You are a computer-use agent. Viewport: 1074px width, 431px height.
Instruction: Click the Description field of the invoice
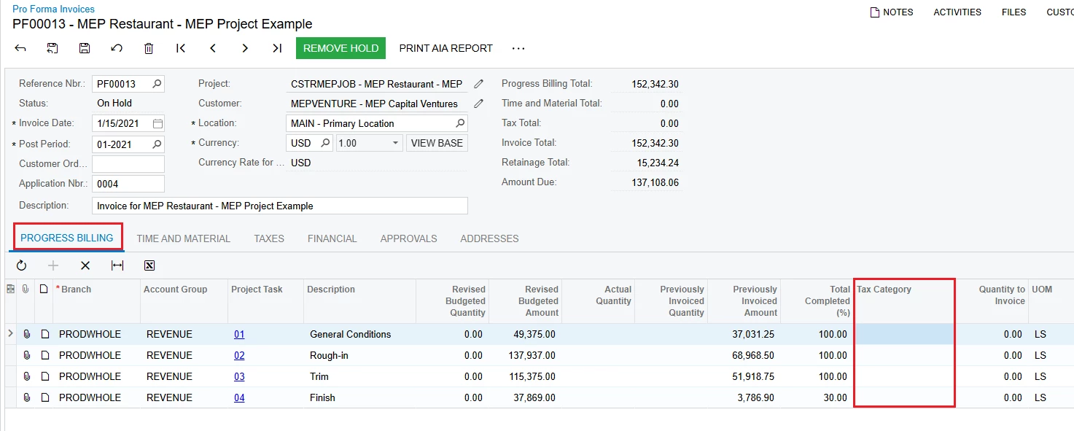[x=280, y=206]
